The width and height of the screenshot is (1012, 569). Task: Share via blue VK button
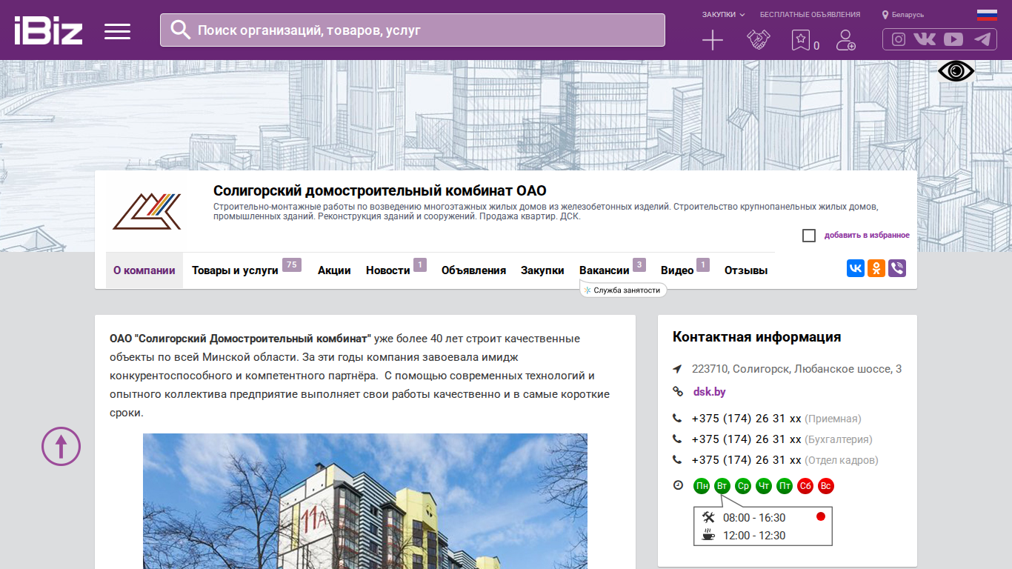(x=856, y=268)
